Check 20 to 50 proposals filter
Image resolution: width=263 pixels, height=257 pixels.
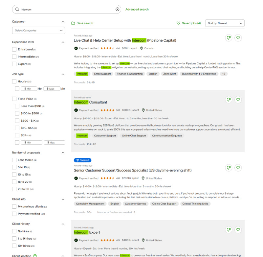coord(14,189)
